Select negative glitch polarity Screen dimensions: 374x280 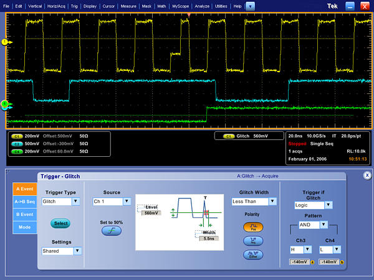[x=252, y=240]
